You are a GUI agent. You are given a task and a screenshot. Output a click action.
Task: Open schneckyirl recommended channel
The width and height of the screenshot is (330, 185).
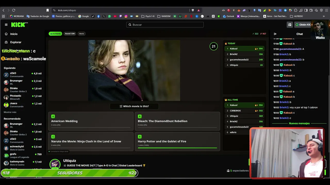[23, 148]
